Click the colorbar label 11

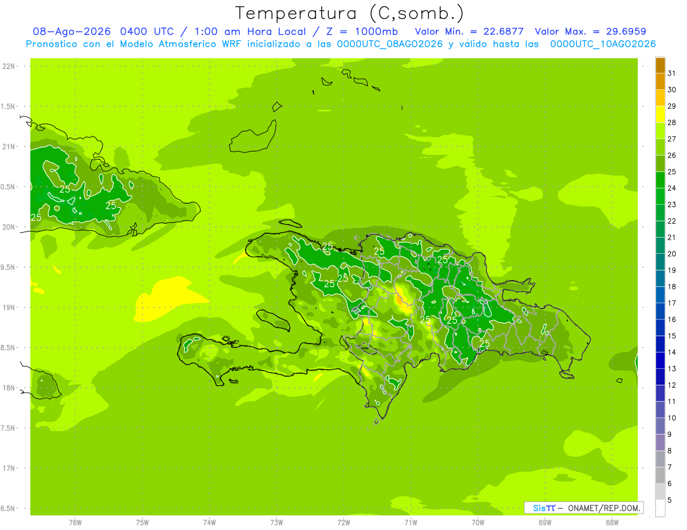[672, 401]
